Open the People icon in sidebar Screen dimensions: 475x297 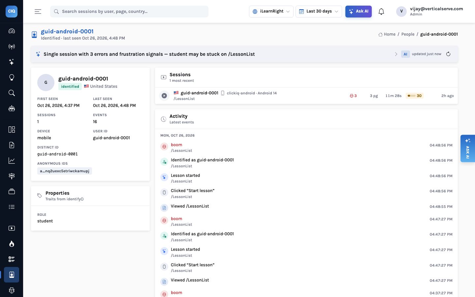pyautogui.click(x=12, y=275)
